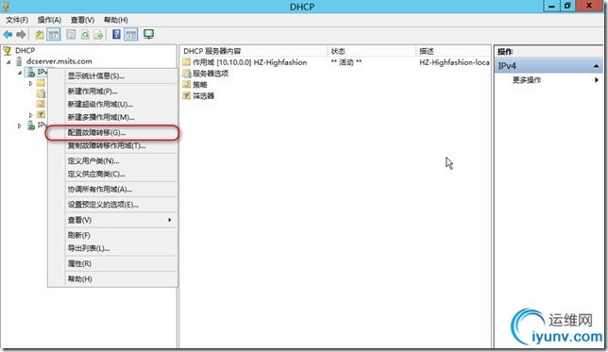Click the dcserver.msits.com server icon
608x352 pixels.
point(19,61)
